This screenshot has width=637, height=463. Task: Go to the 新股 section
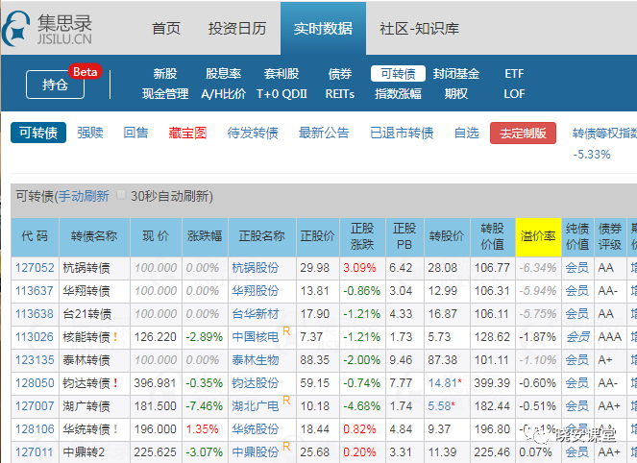[x=165, y=74]
